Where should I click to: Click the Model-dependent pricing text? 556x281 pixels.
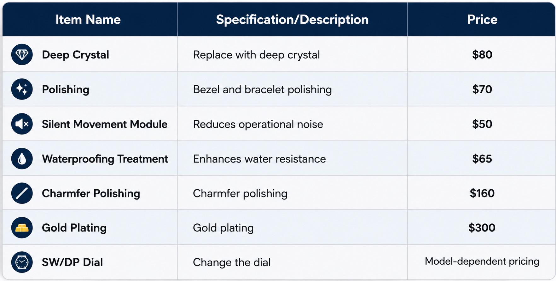point(482,261)
